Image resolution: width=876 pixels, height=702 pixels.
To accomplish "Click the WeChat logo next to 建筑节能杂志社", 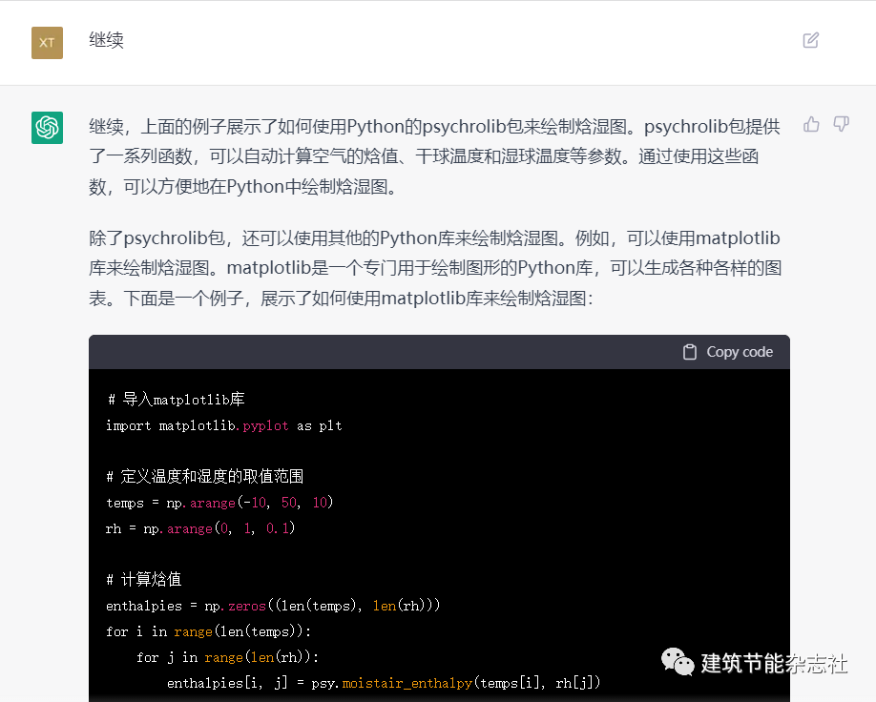I will point(678,659).
